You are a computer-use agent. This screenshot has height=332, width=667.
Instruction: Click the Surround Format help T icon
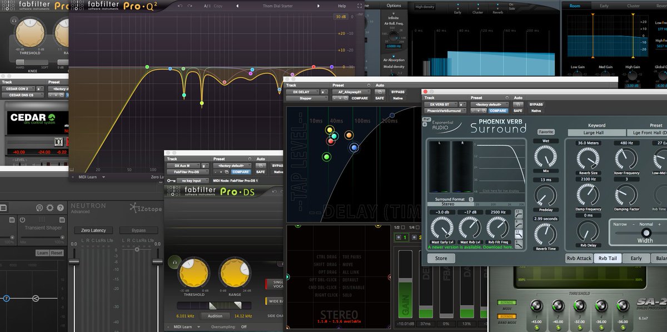click(471, 199)
